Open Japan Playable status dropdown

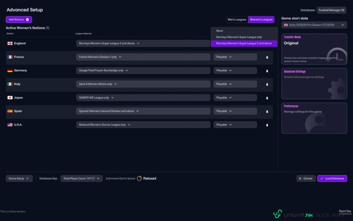point(236,98)
